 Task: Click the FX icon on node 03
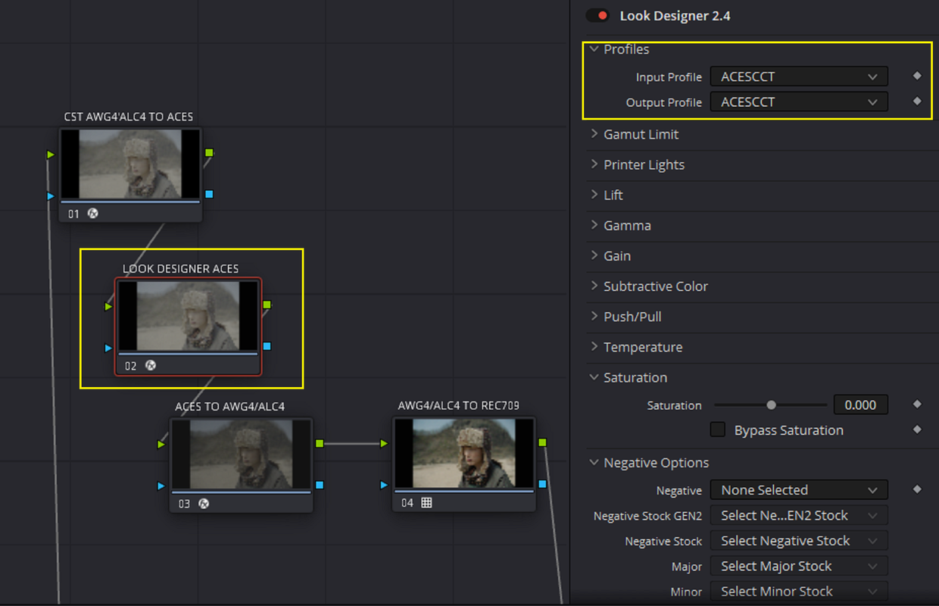tap(204, 503)
